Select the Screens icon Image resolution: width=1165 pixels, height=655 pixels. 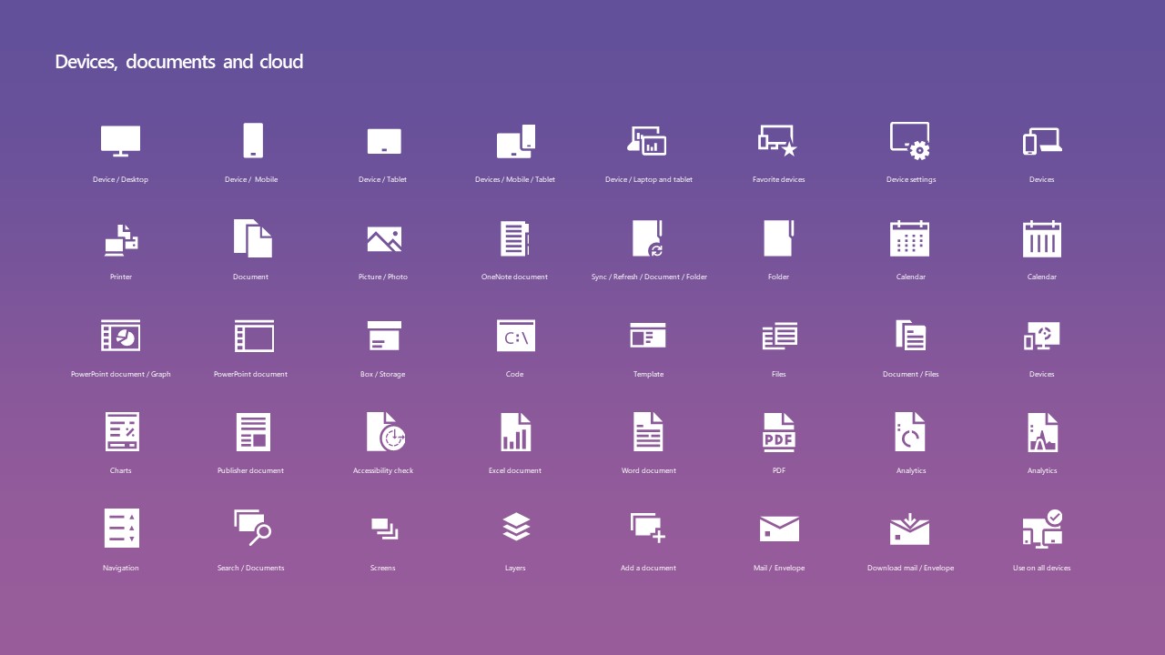[x=384, y=529]
